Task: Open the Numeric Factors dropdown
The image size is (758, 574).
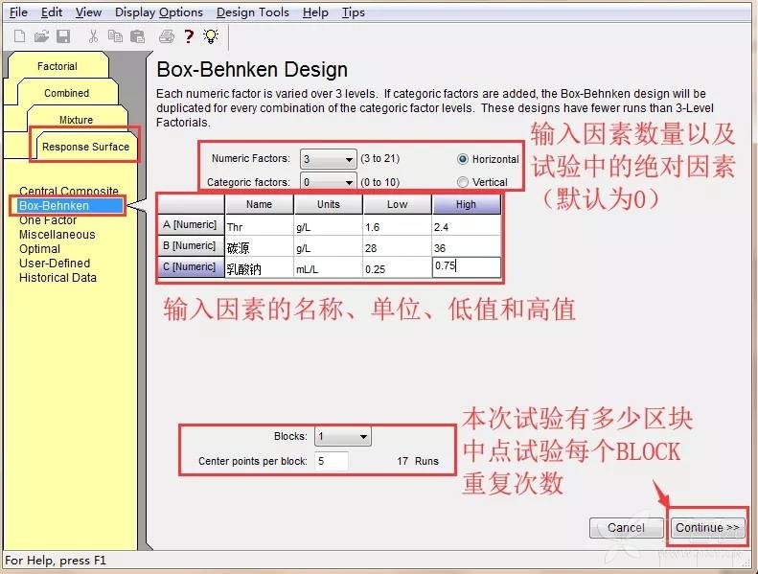Action: (329, 159)
